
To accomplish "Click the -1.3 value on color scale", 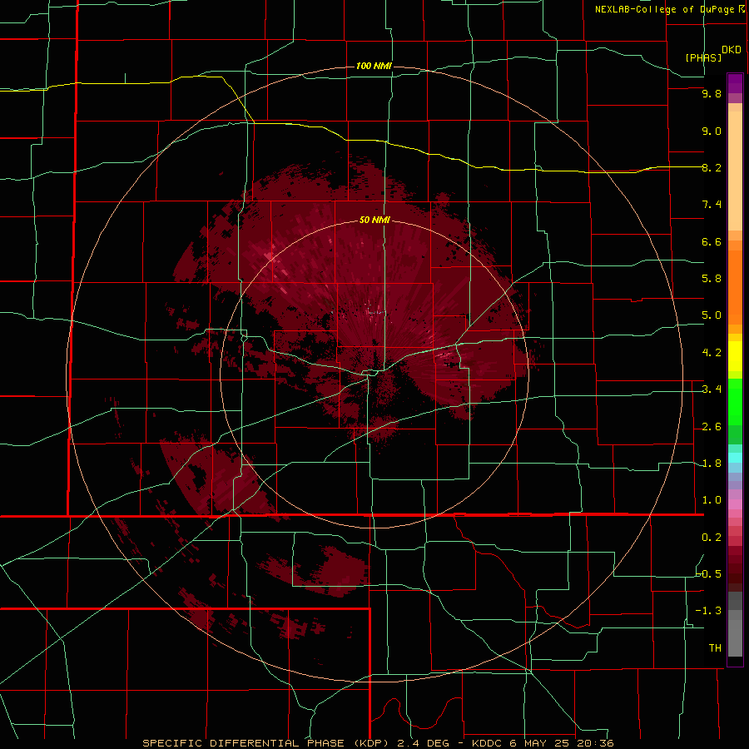I will pyautogui.click(x=709, y=611).
